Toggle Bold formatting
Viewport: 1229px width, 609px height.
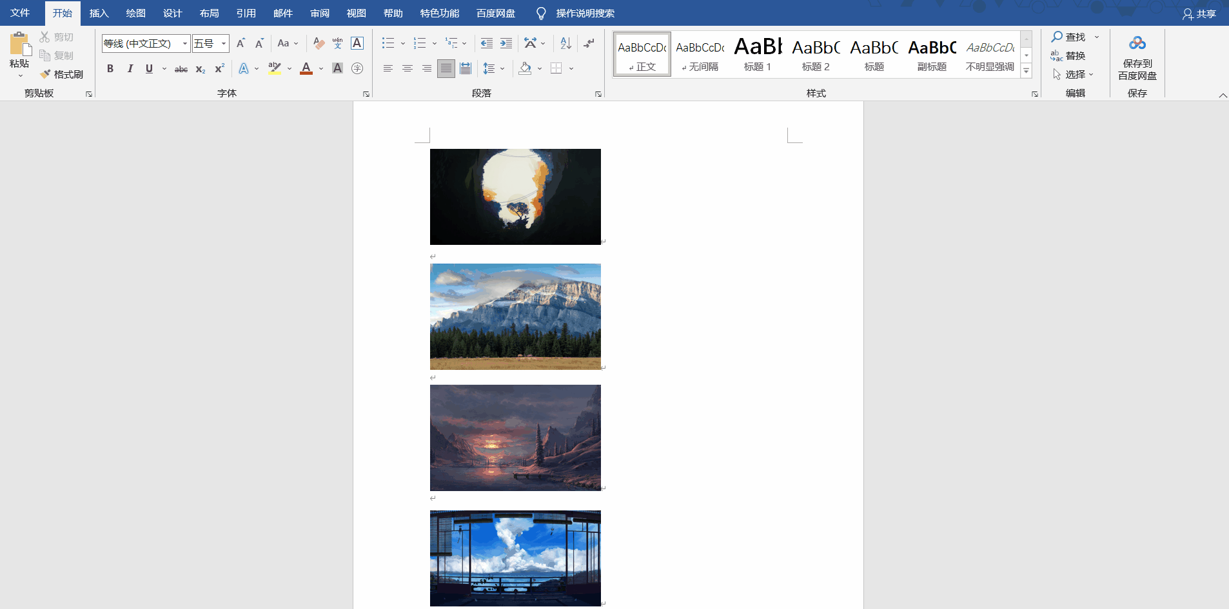[110, 68]
